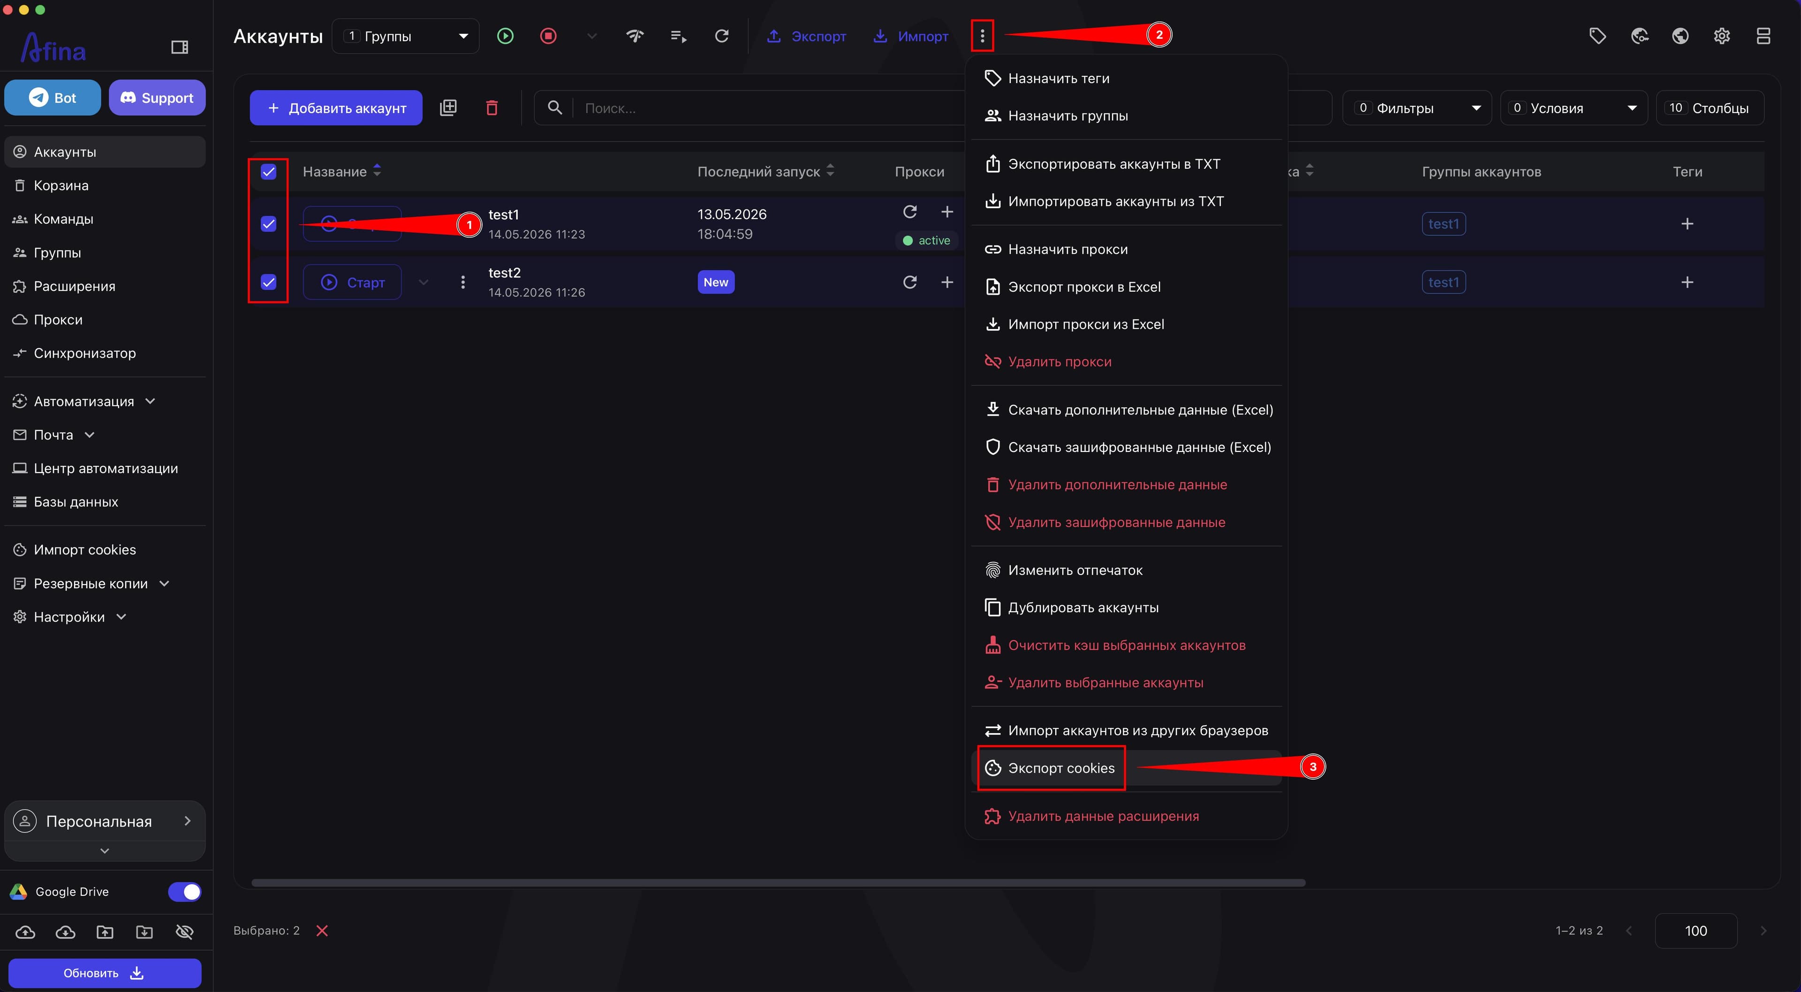Open settings gear icon top right
Screen dimensions: 1801x992
click(1722, 36)
